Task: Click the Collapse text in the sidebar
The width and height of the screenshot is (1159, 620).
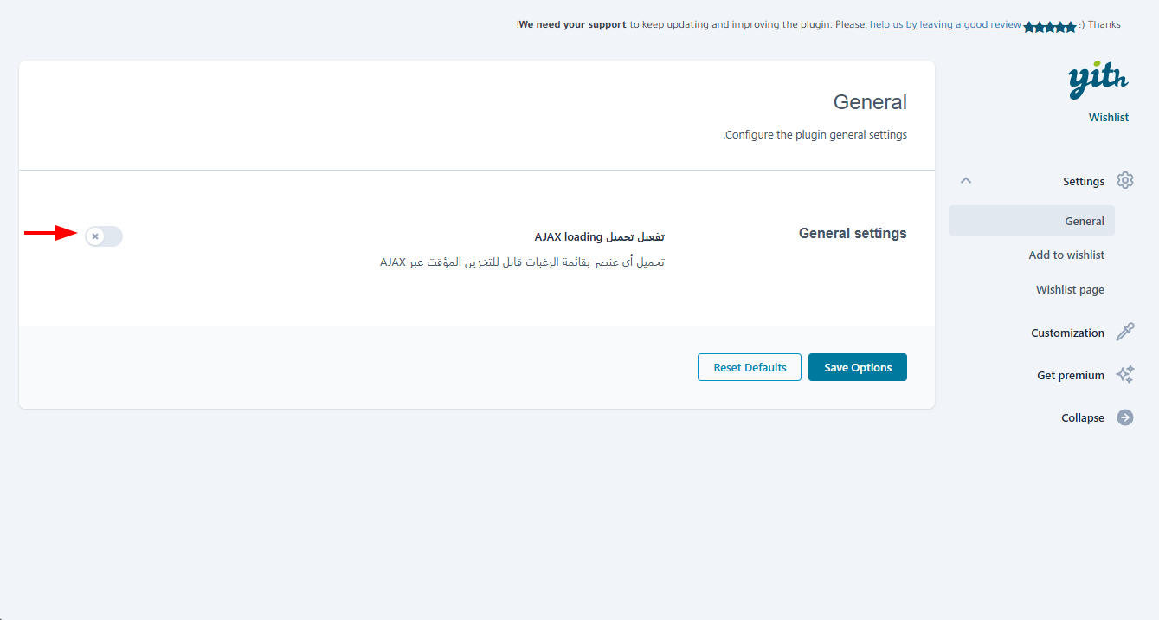Action: 1083,417
